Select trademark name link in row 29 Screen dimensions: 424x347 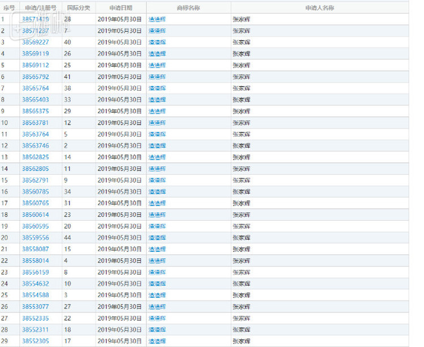pyautogui.click(x=157, y=341)
